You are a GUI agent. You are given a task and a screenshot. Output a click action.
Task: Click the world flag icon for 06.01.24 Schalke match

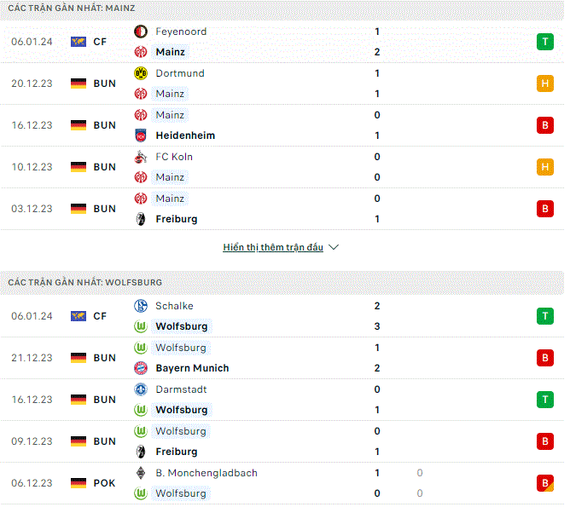coord(79,316)
